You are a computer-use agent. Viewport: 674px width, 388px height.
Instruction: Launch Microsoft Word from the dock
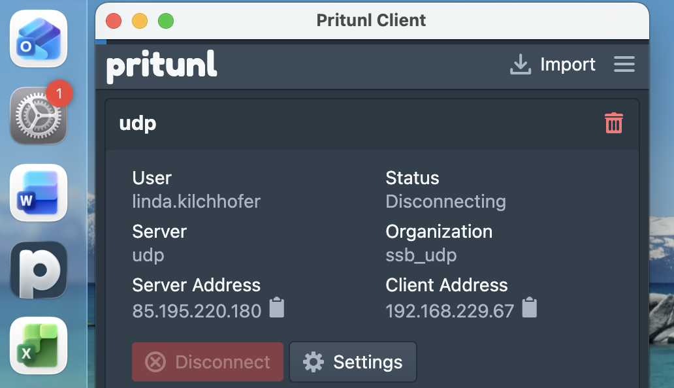click(x=39, y=193)
